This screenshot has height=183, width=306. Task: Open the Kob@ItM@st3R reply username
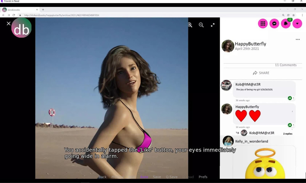coord(262,133)
